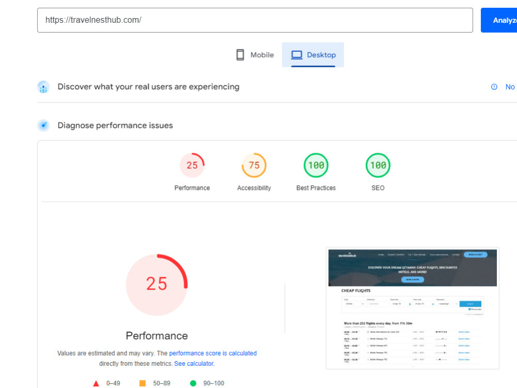The image size is (517, 388).
Task: Click the real users experience icon
Action: 43,87
